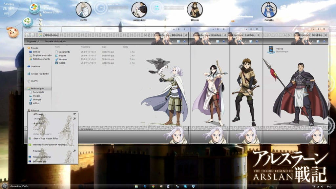Expand the Affichage submenu arrow
Viewport: 336px width, 189px height.
coord(74,114)
